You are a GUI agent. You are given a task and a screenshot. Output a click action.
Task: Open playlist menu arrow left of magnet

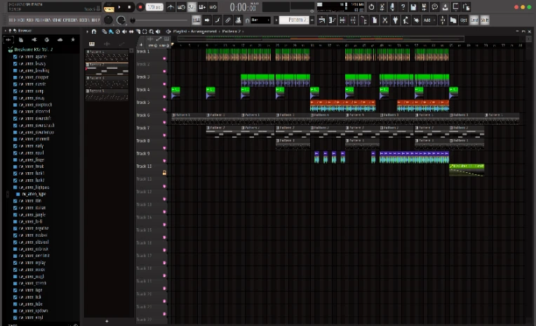tap(87, 32)
